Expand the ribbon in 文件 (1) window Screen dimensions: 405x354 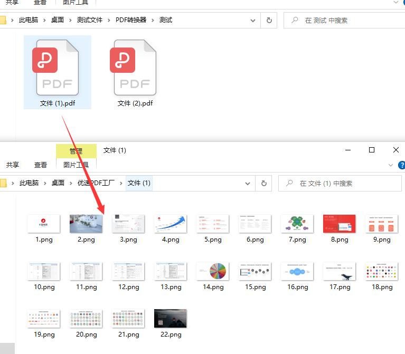pos(391,165)
